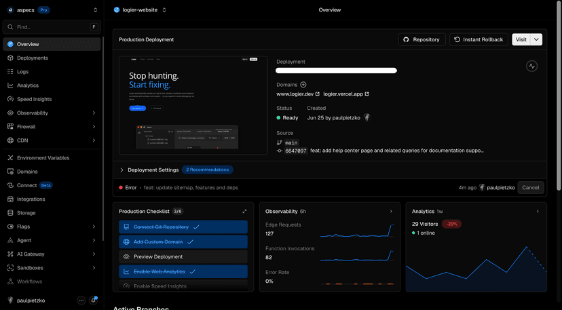
Task: Expand the Firewall submenu chevron
Action: (x=94, y=126)
